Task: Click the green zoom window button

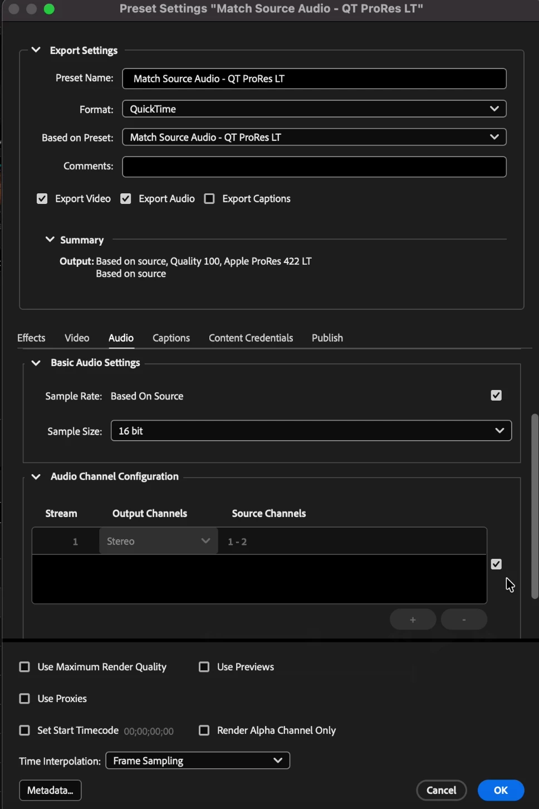Action: click(49, 9)
